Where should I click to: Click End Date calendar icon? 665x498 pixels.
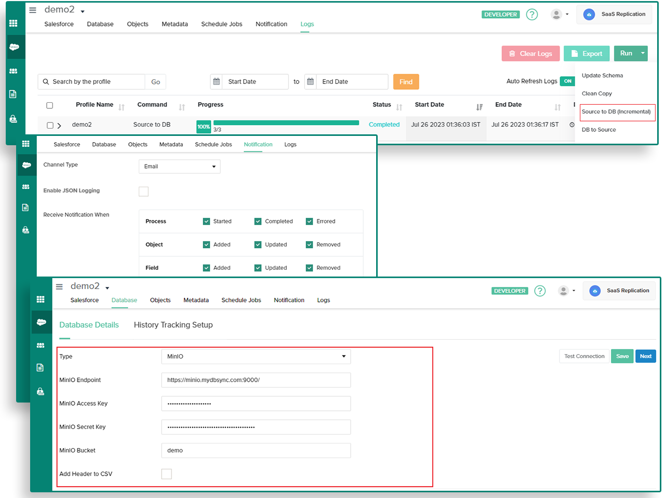(310, 81)
